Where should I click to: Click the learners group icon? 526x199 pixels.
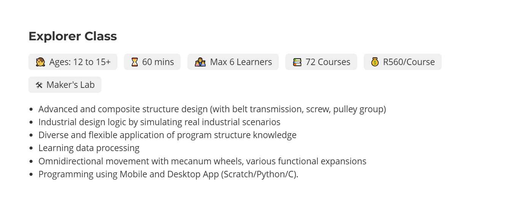200,62
